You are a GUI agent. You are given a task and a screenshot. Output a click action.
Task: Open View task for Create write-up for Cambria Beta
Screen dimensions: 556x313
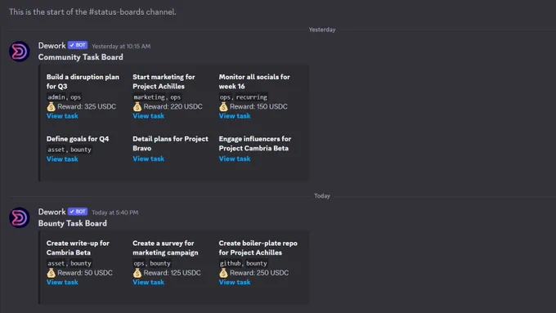click(62, 282)
